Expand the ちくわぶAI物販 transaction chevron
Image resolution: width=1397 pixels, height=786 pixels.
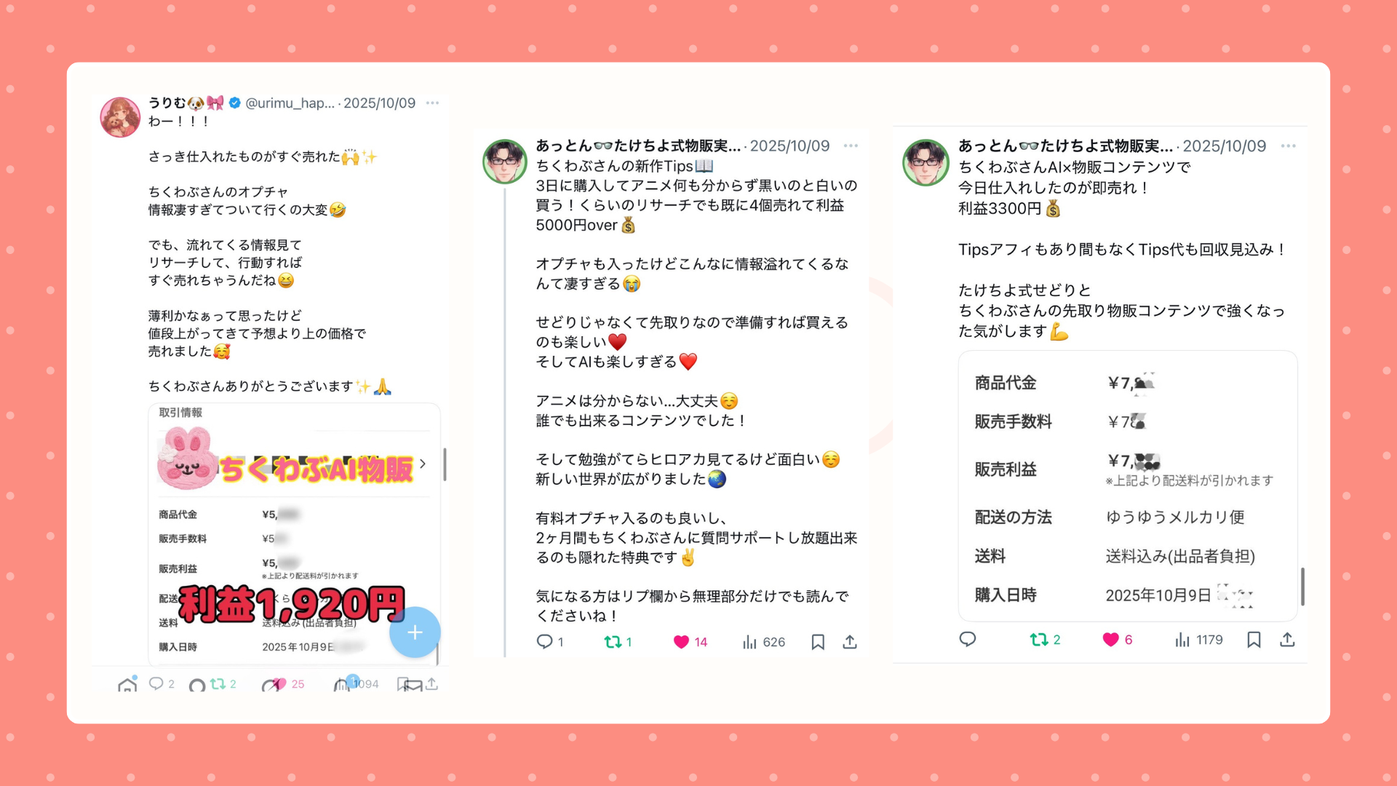[x=423, y=464]
